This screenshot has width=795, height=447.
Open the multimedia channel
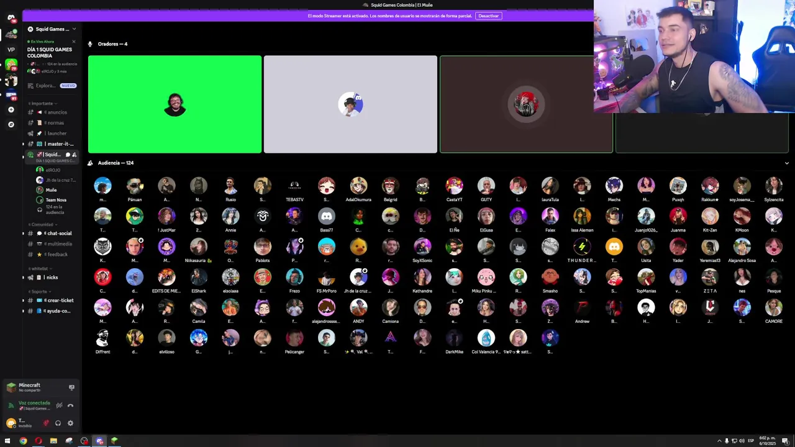(52, 244)
